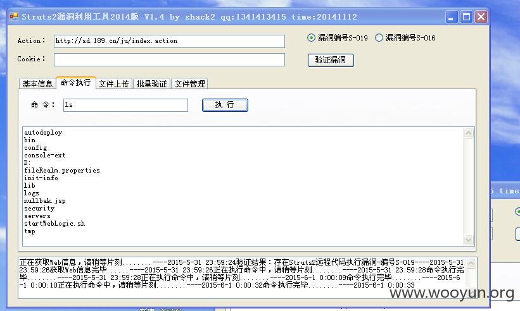Click the servers entry in output

click(x=37, y=216)
